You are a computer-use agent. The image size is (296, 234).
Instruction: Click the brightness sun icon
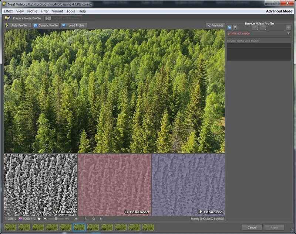45,219
